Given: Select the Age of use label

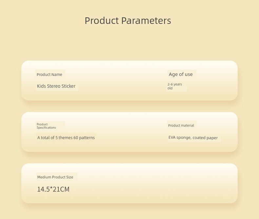Looking at the screenshot, I should pyautogui.click(x=181, y=74).
